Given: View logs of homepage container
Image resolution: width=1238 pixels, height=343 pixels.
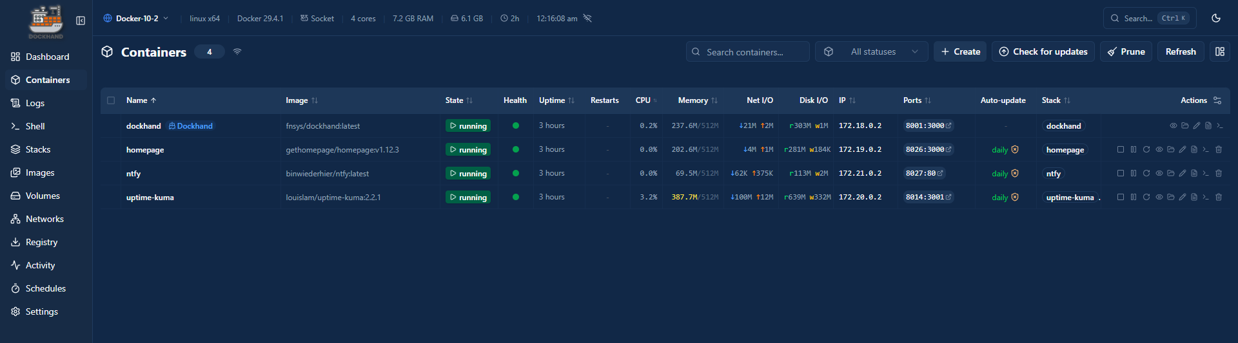Looking at the screenshot, I should point(1194,149).
